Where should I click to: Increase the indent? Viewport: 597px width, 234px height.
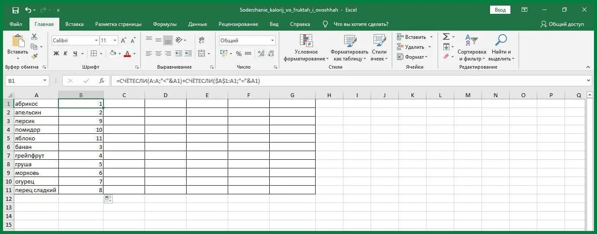189,54
